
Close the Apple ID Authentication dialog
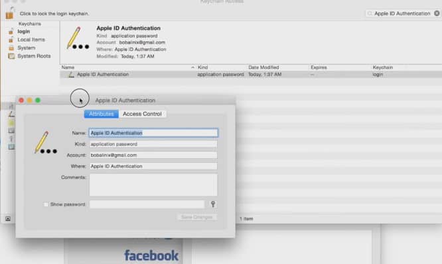click(21, 101)
